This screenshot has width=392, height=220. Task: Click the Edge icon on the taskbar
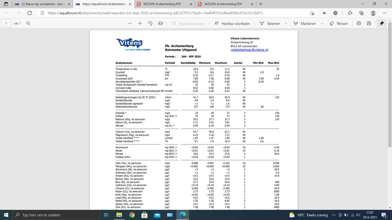(x=183, y=215)
